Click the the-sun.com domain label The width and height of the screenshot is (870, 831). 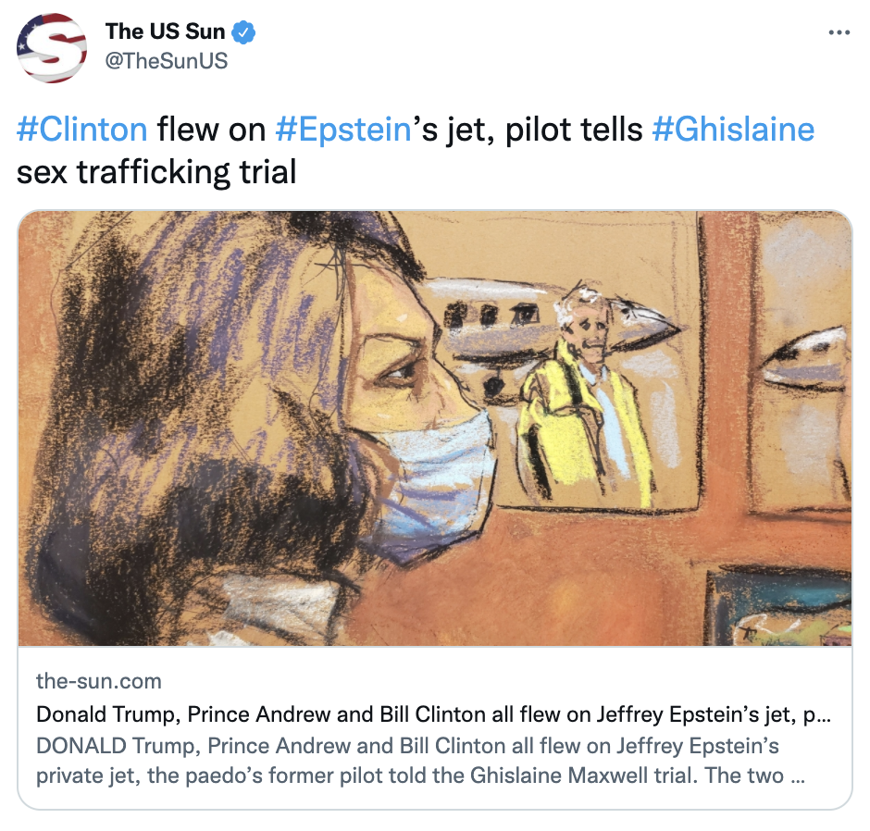[99, 681]
